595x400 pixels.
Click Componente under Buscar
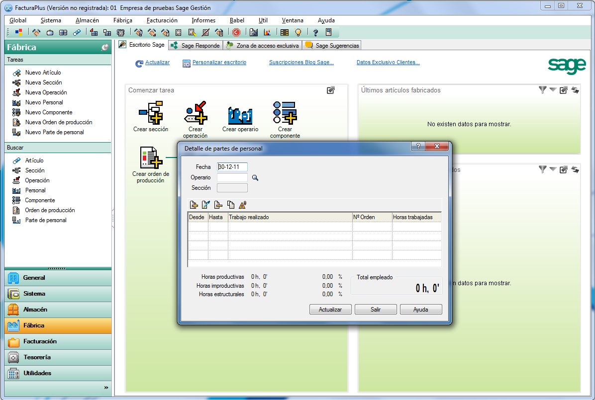pyautogui.click(x=40, y=200)
